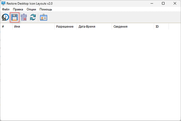The height and width of the screenshot is (121, 181).
Task: Sort by the Имя column header
Action: pos(34,27)
